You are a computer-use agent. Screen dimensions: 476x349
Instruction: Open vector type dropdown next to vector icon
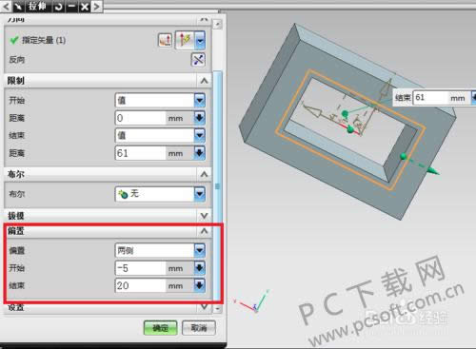coord(200,40)
